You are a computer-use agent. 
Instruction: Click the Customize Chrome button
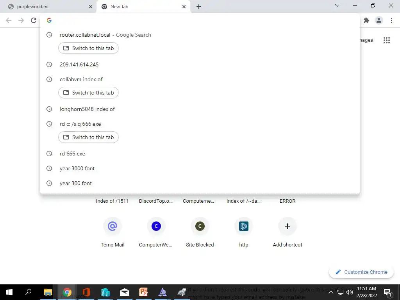click(x=361, y=272)
